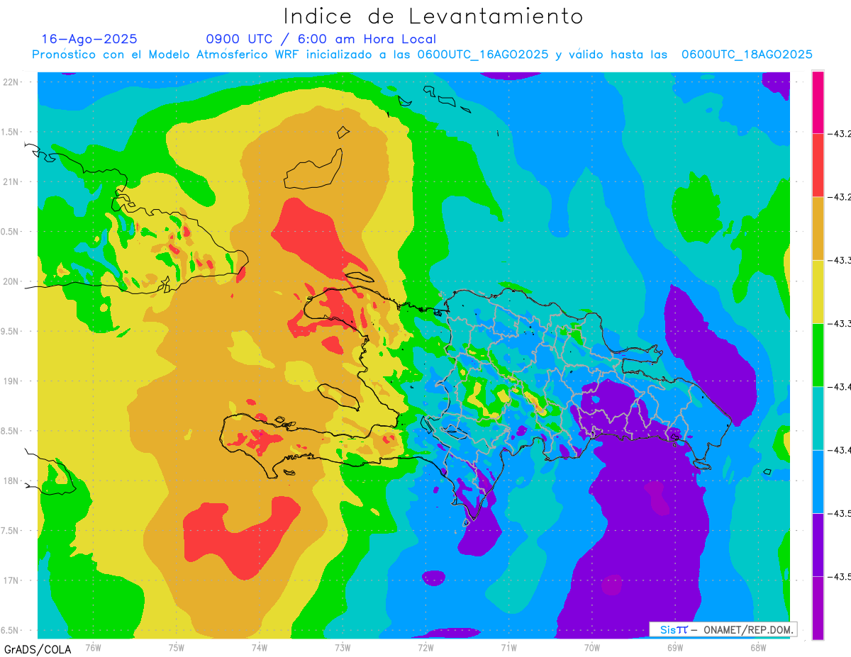Image resolution: width=851 pixels, height=657 pixels.
Task: Click the orange swatch in the color scale
Action: (818, 228)
